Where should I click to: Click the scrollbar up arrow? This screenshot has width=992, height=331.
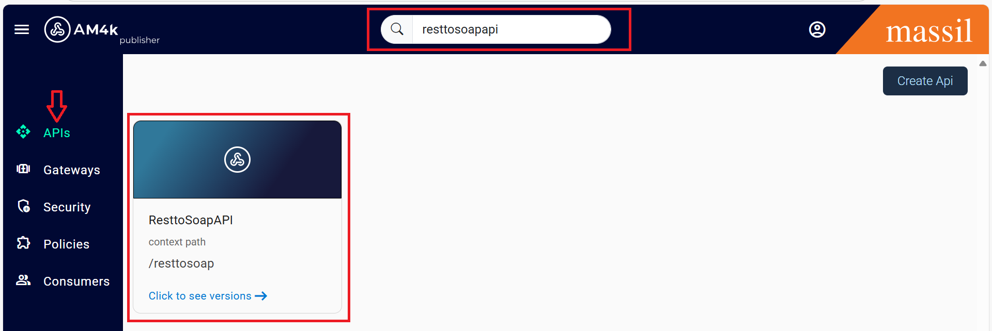(x=983, y=63)
